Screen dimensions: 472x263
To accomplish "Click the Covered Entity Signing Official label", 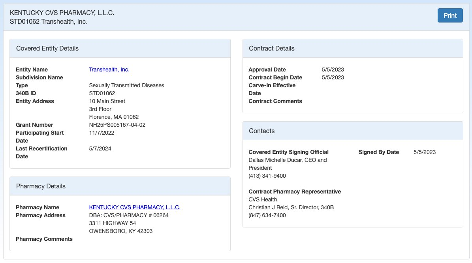I will pos(288,152).
